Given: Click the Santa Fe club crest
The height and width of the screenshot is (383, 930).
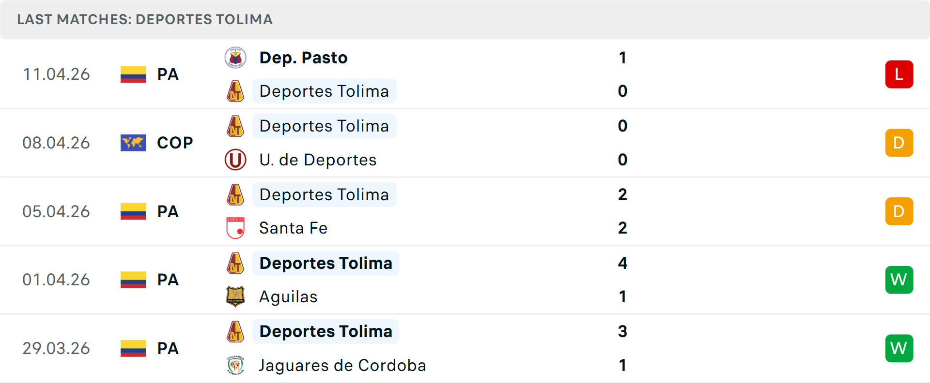Looking at the screenshot, I should [x=235, y=228].
